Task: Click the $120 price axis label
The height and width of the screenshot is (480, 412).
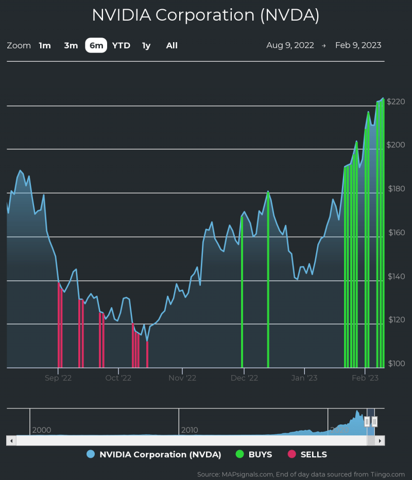Action: 397,319
